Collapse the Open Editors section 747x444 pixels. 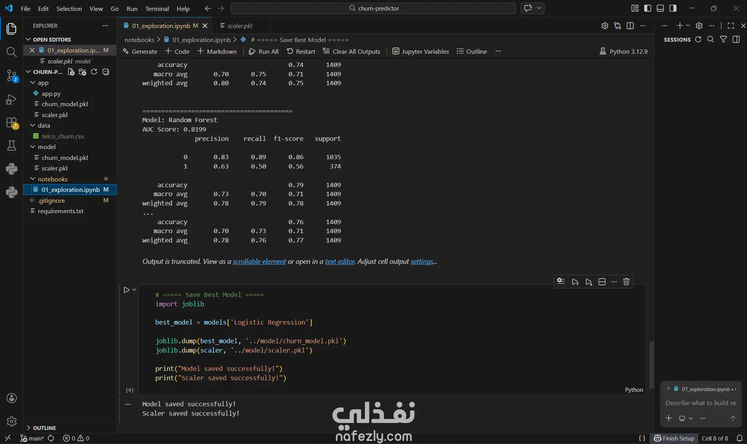point(28,39)
